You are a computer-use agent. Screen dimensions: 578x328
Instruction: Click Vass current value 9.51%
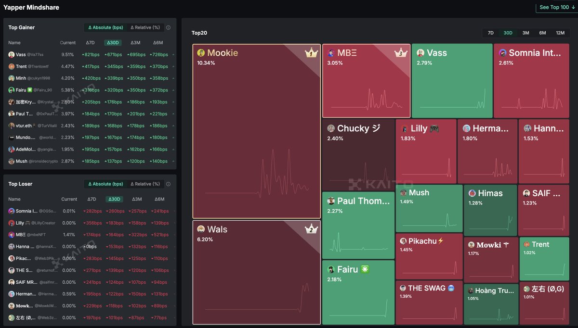[x=68, y=55]
